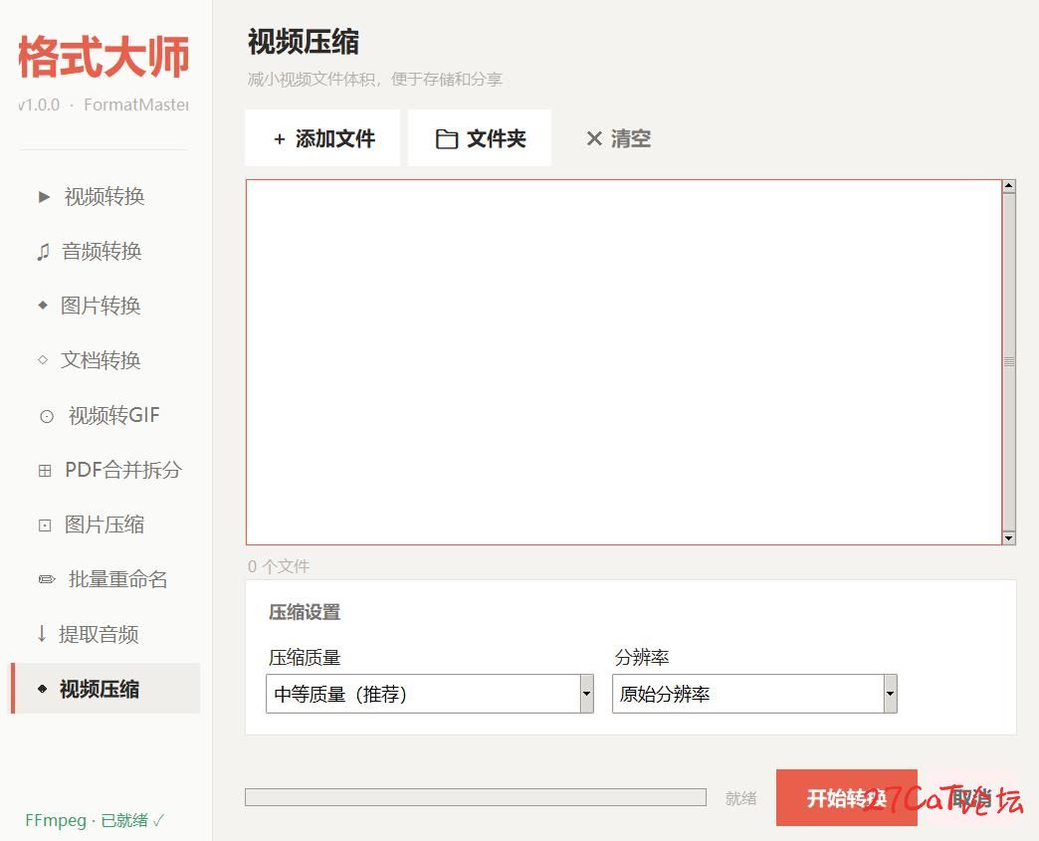Click the pencil icon beside 批量重命名
This screenshot has height=841, width=1039.
pos(47,580)
